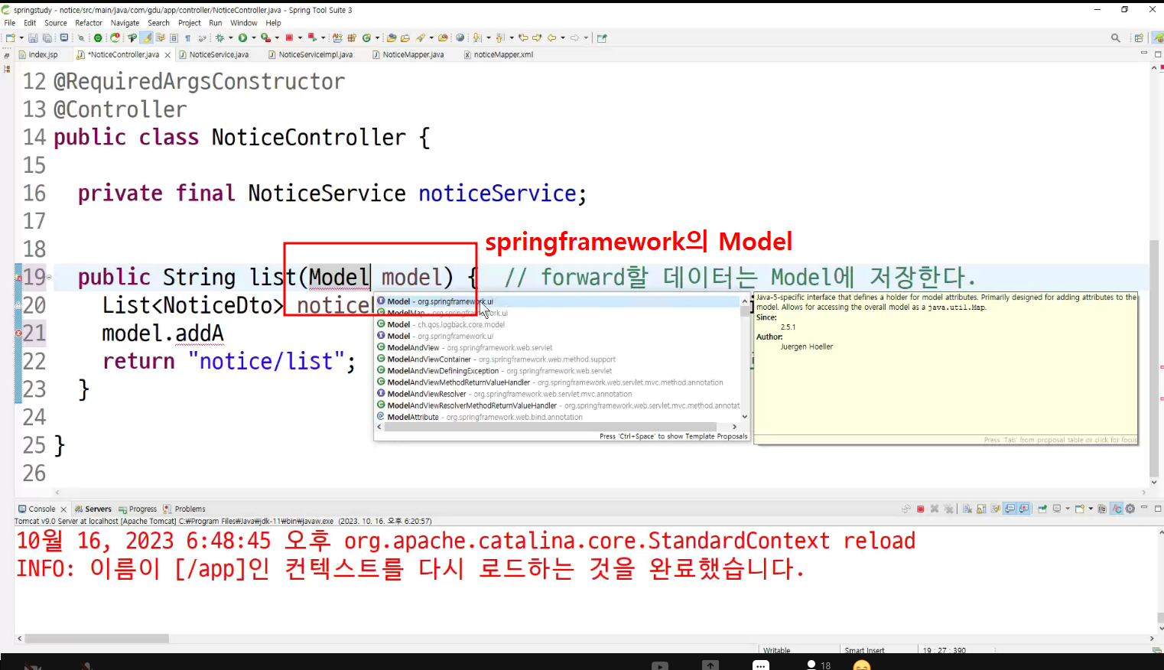
Task: Click the error marker on line 21
Action: click(19, 333)
